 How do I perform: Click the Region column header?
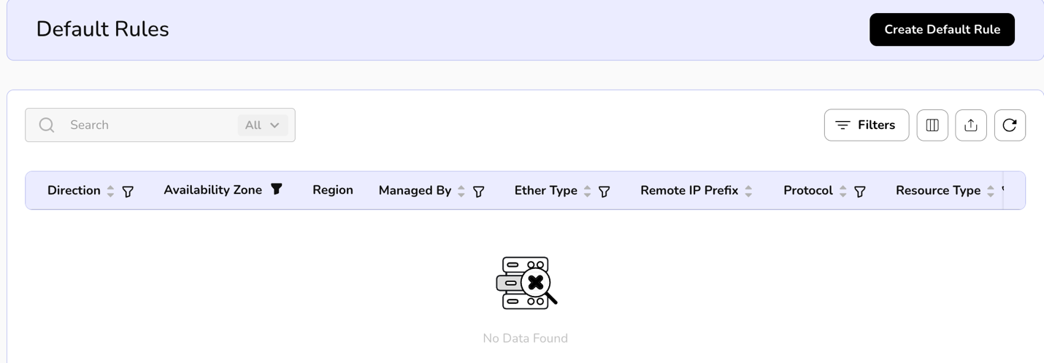[333, 190]
